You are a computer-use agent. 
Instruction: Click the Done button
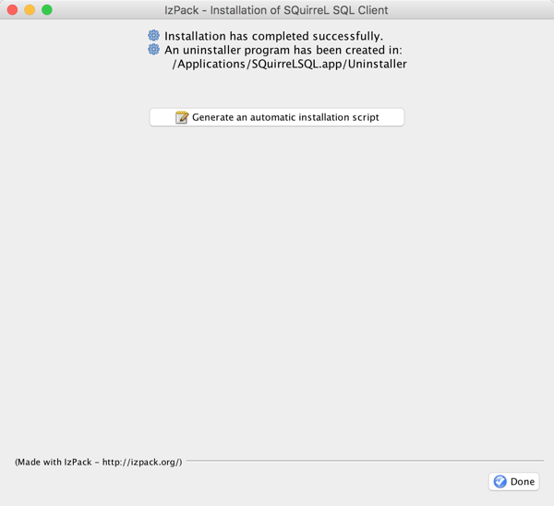[x=514, y=481]
